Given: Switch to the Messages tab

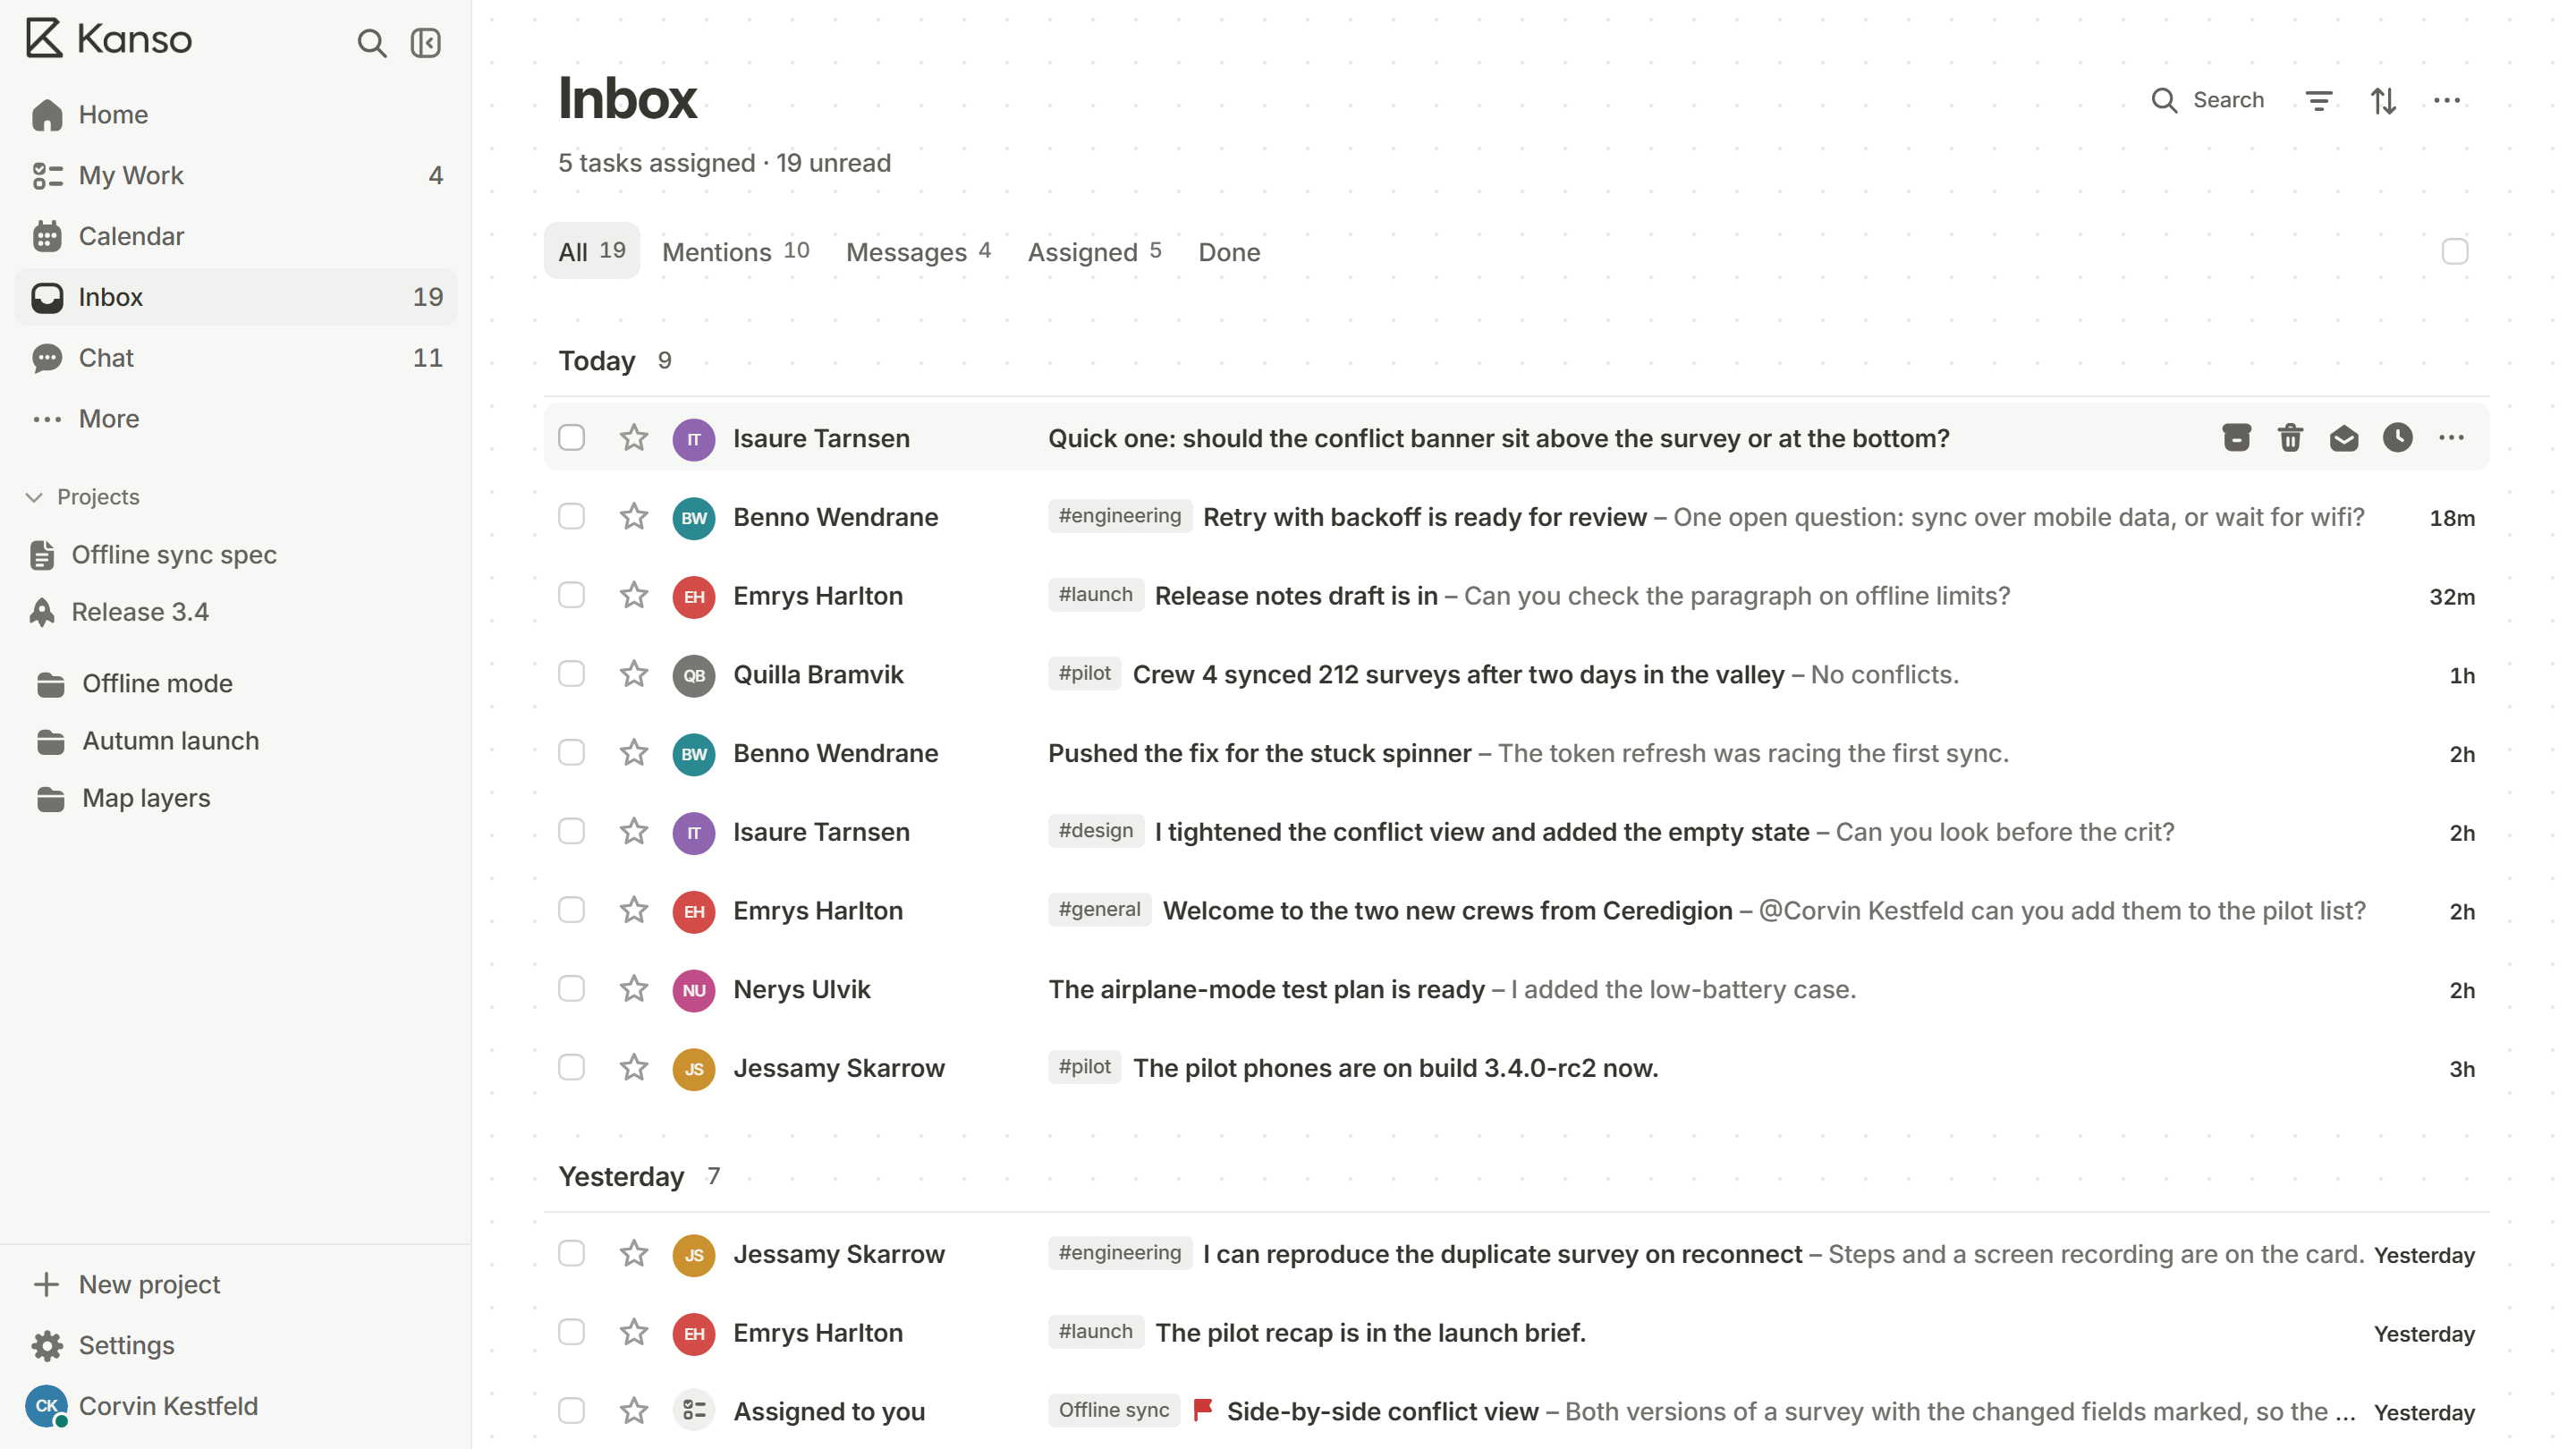Looking at the screenshot, I should click(x=918, y=252).
